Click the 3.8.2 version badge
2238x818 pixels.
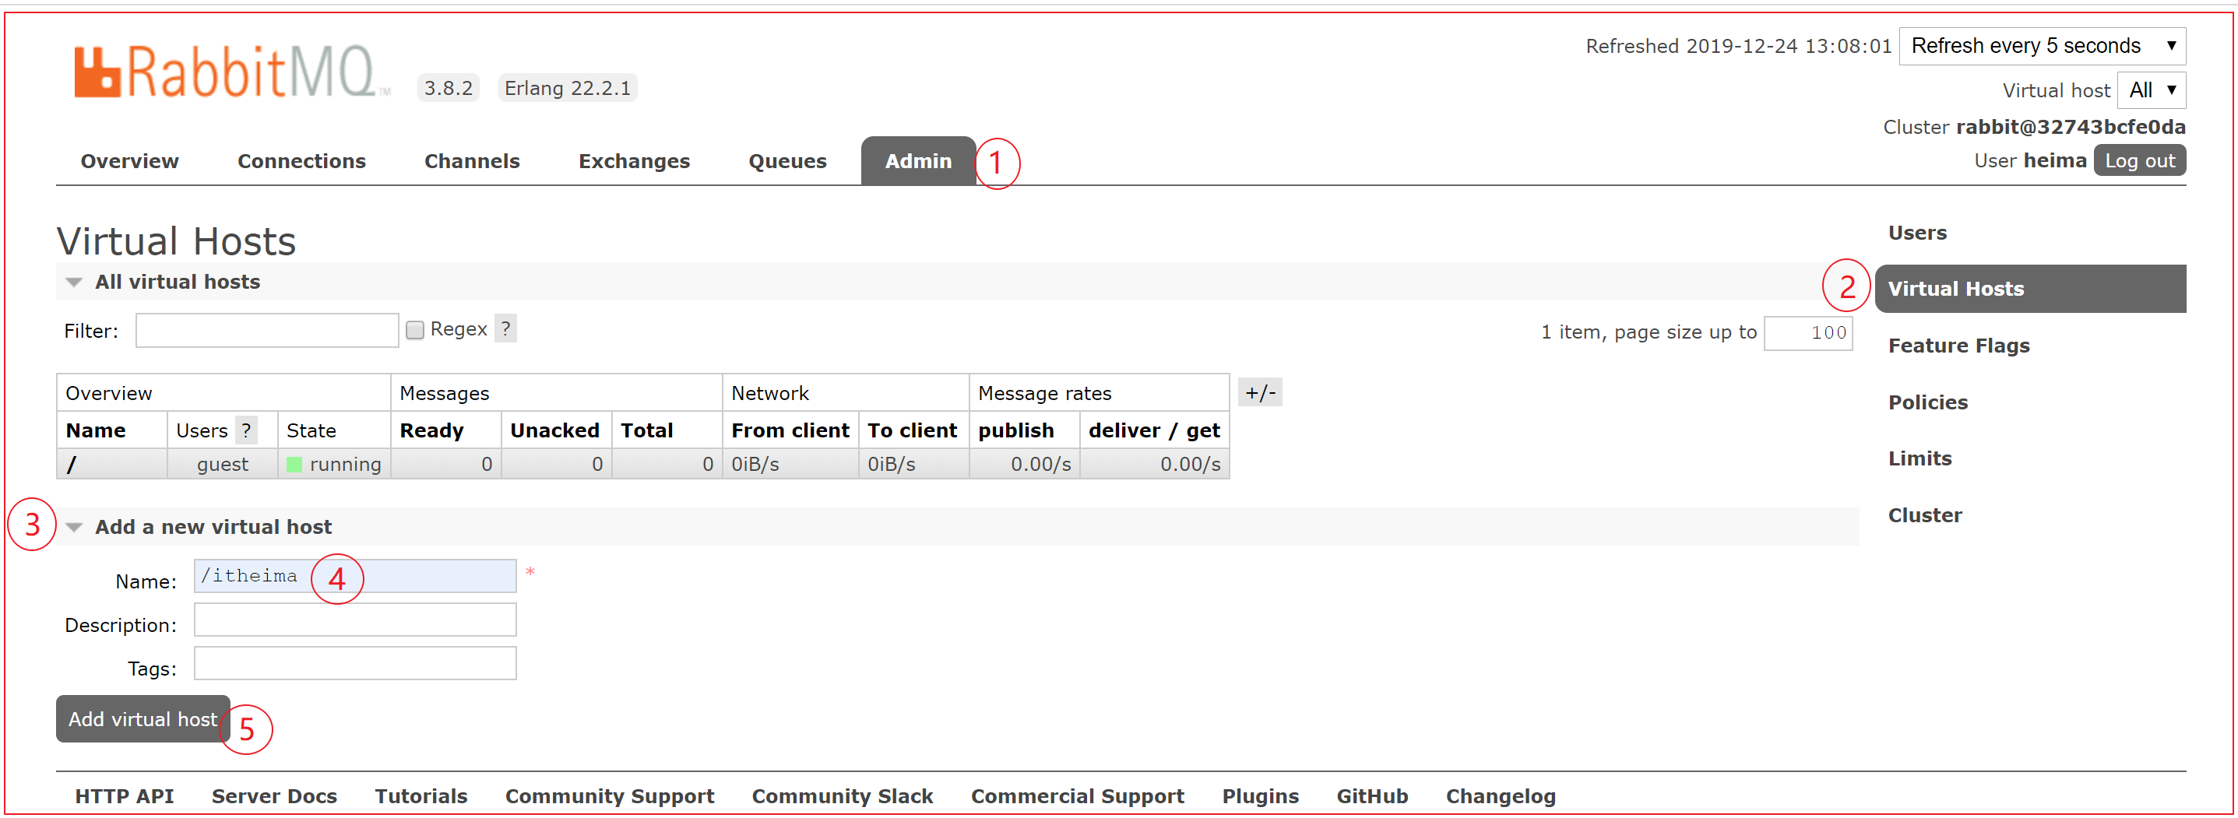pos(449,88)
